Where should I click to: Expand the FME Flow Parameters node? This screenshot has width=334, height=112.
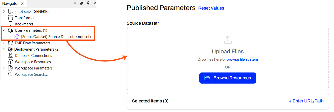click(4, 43)
